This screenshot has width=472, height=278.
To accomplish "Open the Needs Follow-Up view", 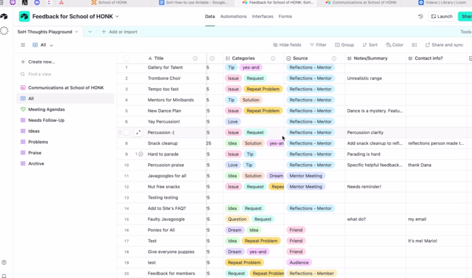I will coord(65,120).
